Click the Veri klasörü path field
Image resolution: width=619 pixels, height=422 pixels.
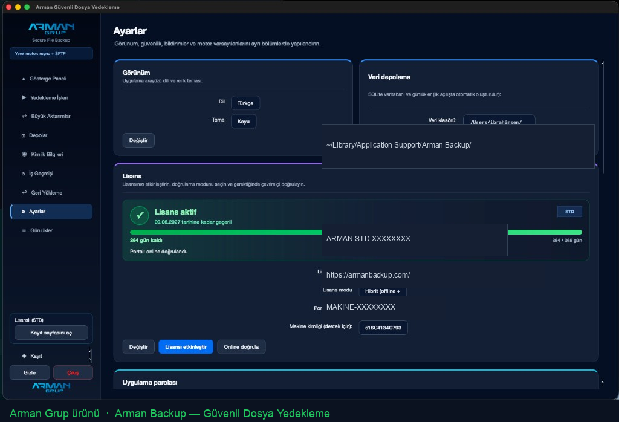(x=499, y=120)
